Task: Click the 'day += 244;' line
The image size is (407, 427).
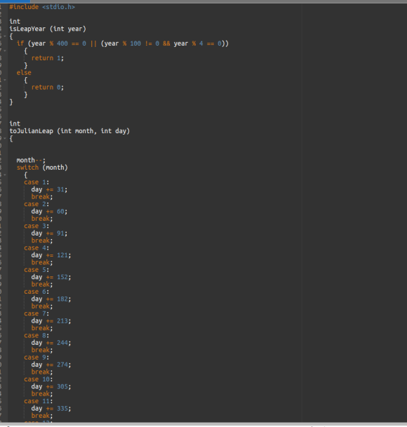Action: 51,343
